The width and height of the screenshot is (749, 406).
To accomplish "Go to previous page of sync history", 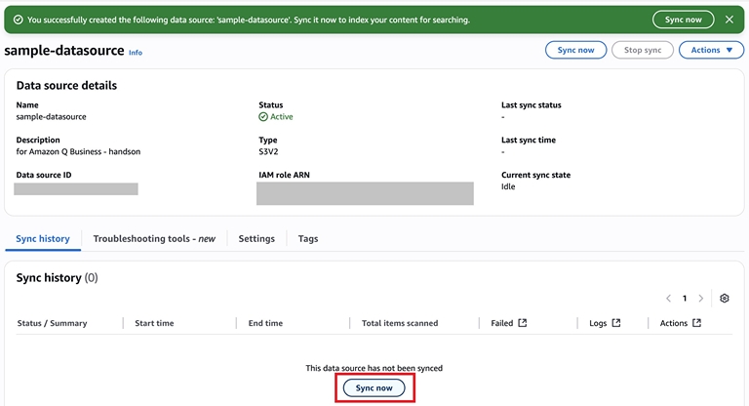I will pos(668,299).
